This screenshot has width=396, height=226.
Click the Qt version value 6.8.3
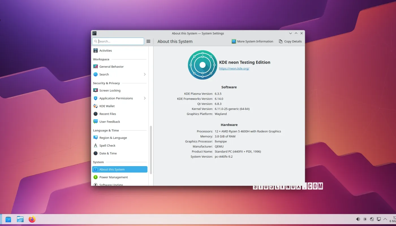coord(218,104)
